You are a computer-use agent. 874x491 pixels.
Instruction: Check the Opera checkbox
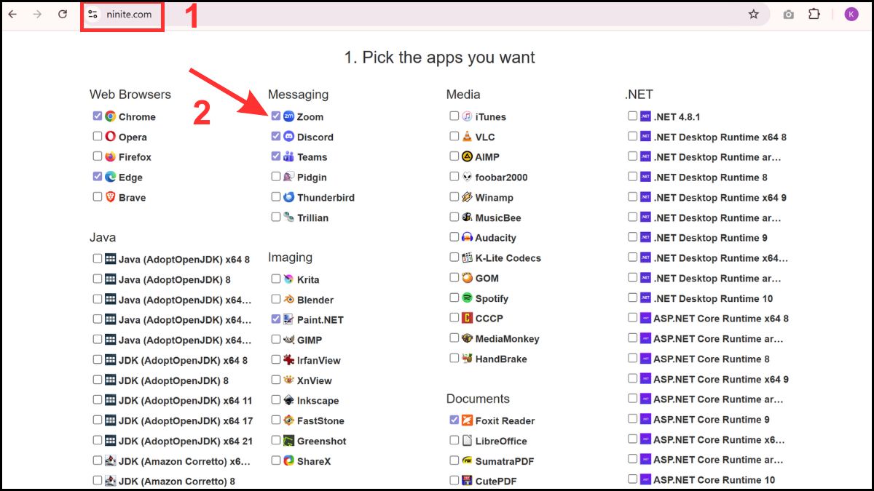coord(98,136)
